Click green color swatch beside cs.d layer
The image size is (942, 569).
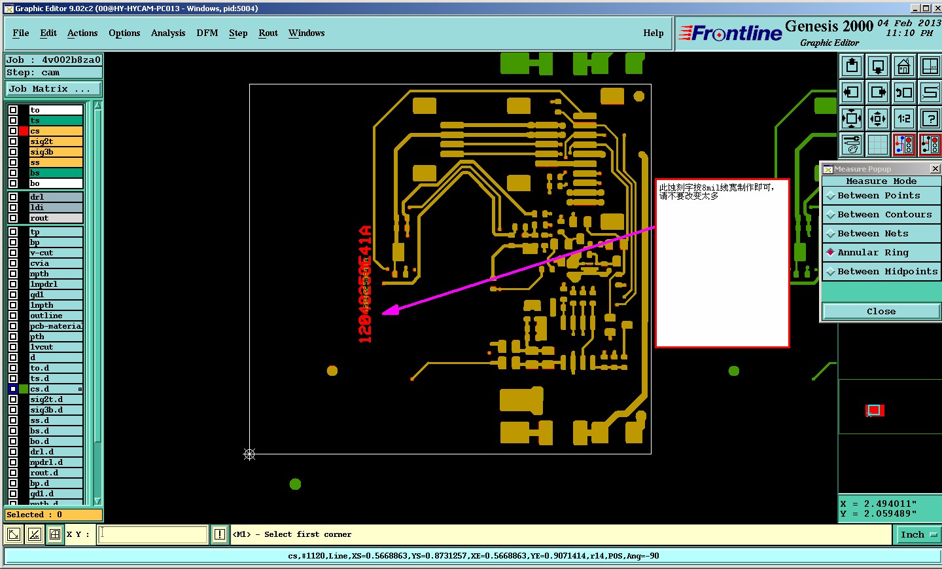click(x=24, y=389)
